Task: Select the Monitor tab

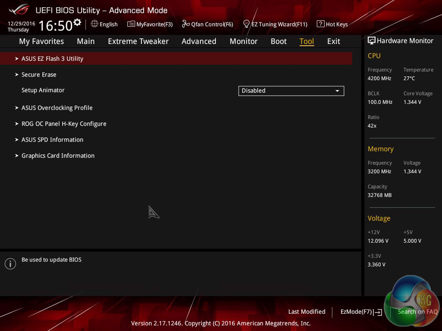Action: [x=243, y=41]
